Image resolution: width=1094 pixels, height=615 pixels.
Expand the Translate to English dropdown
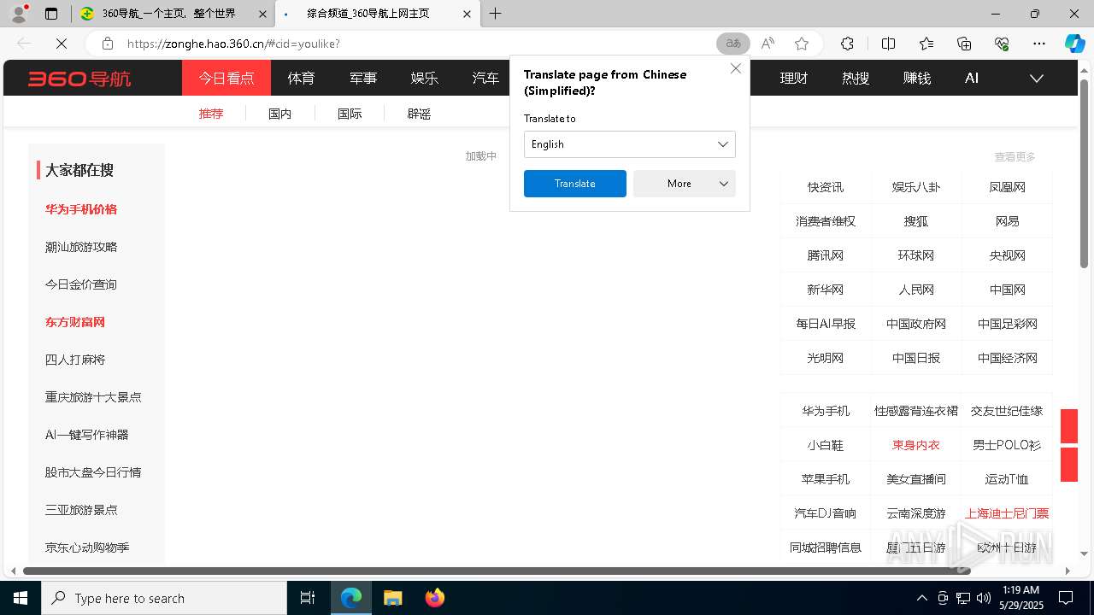pyautogui.click(x=630, y=144)
